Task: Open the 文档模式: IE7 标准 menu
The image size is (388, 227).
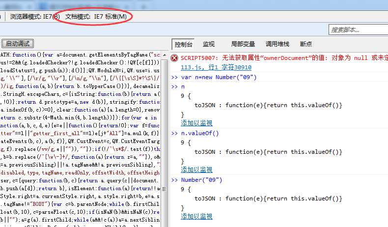Action: pos(96,17)
